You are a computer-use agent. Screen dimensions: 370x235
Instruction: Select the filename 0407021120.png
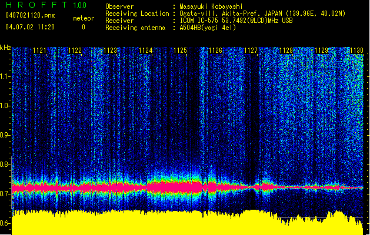pos(30,16)
